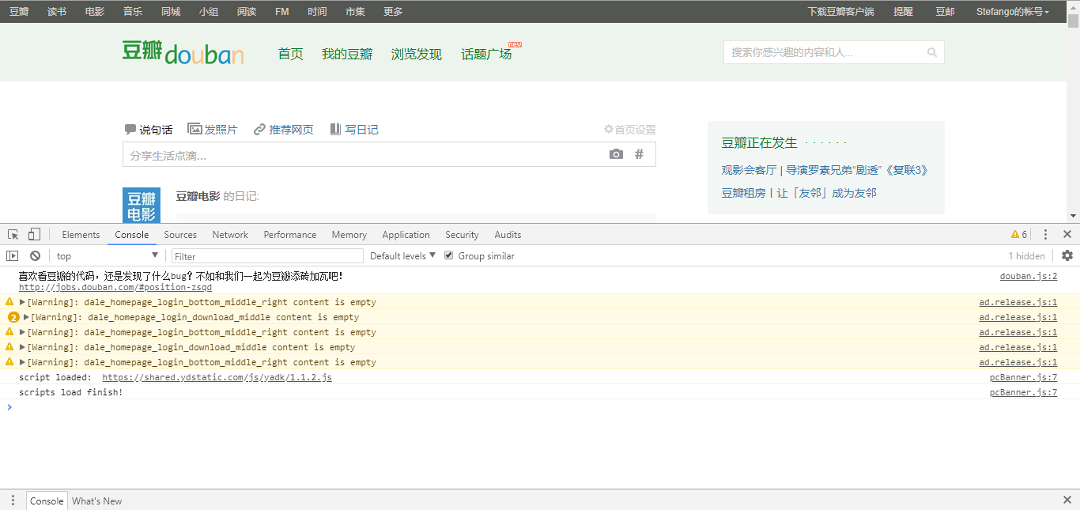Open pcBanner.js:7 link for scripts load finish
Viewport: 1080px width, 510px height.
(1023, 393)
